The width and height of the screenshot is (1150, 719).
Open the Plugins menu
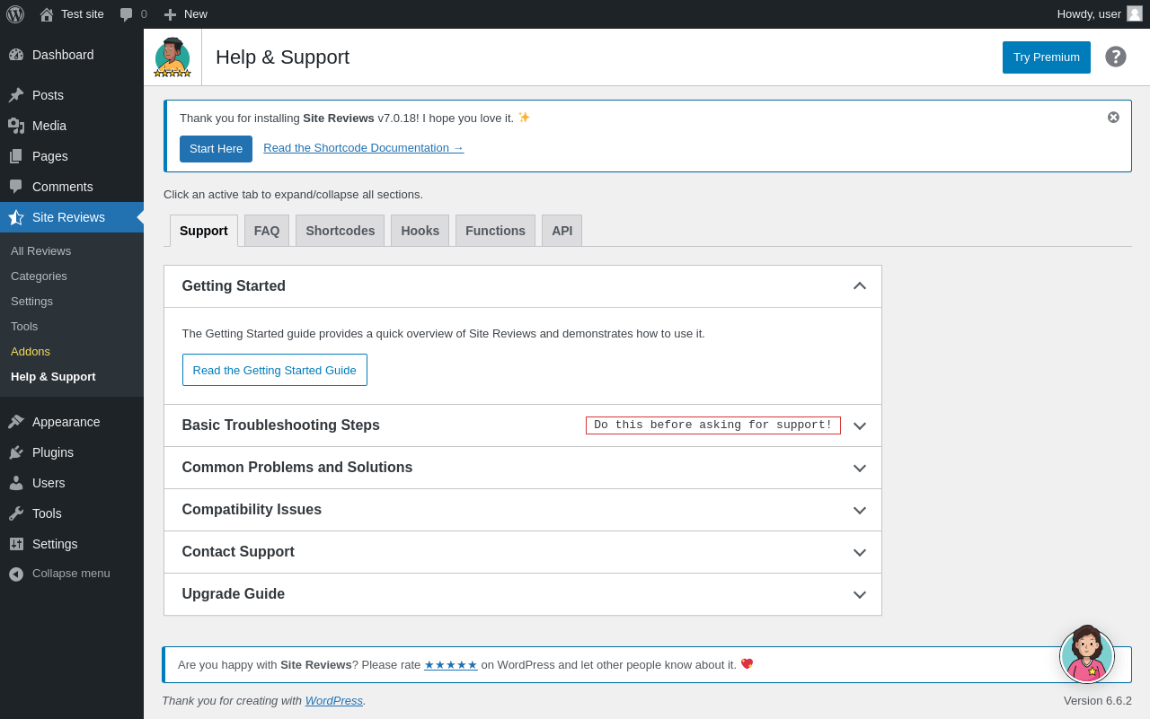point(53,452)
